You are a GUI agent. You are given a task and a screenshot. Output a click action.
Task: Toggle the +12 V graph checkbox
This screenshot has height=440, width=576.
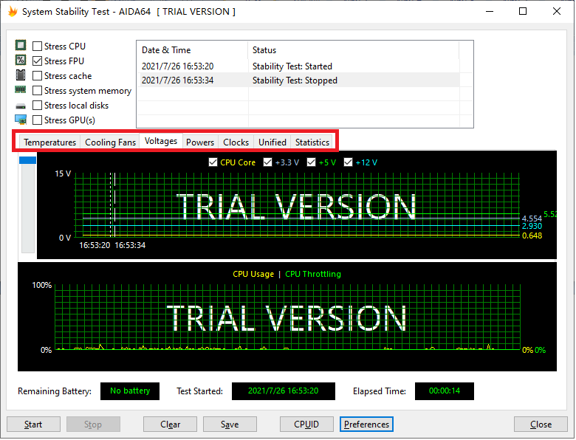[x=349, y=162]
